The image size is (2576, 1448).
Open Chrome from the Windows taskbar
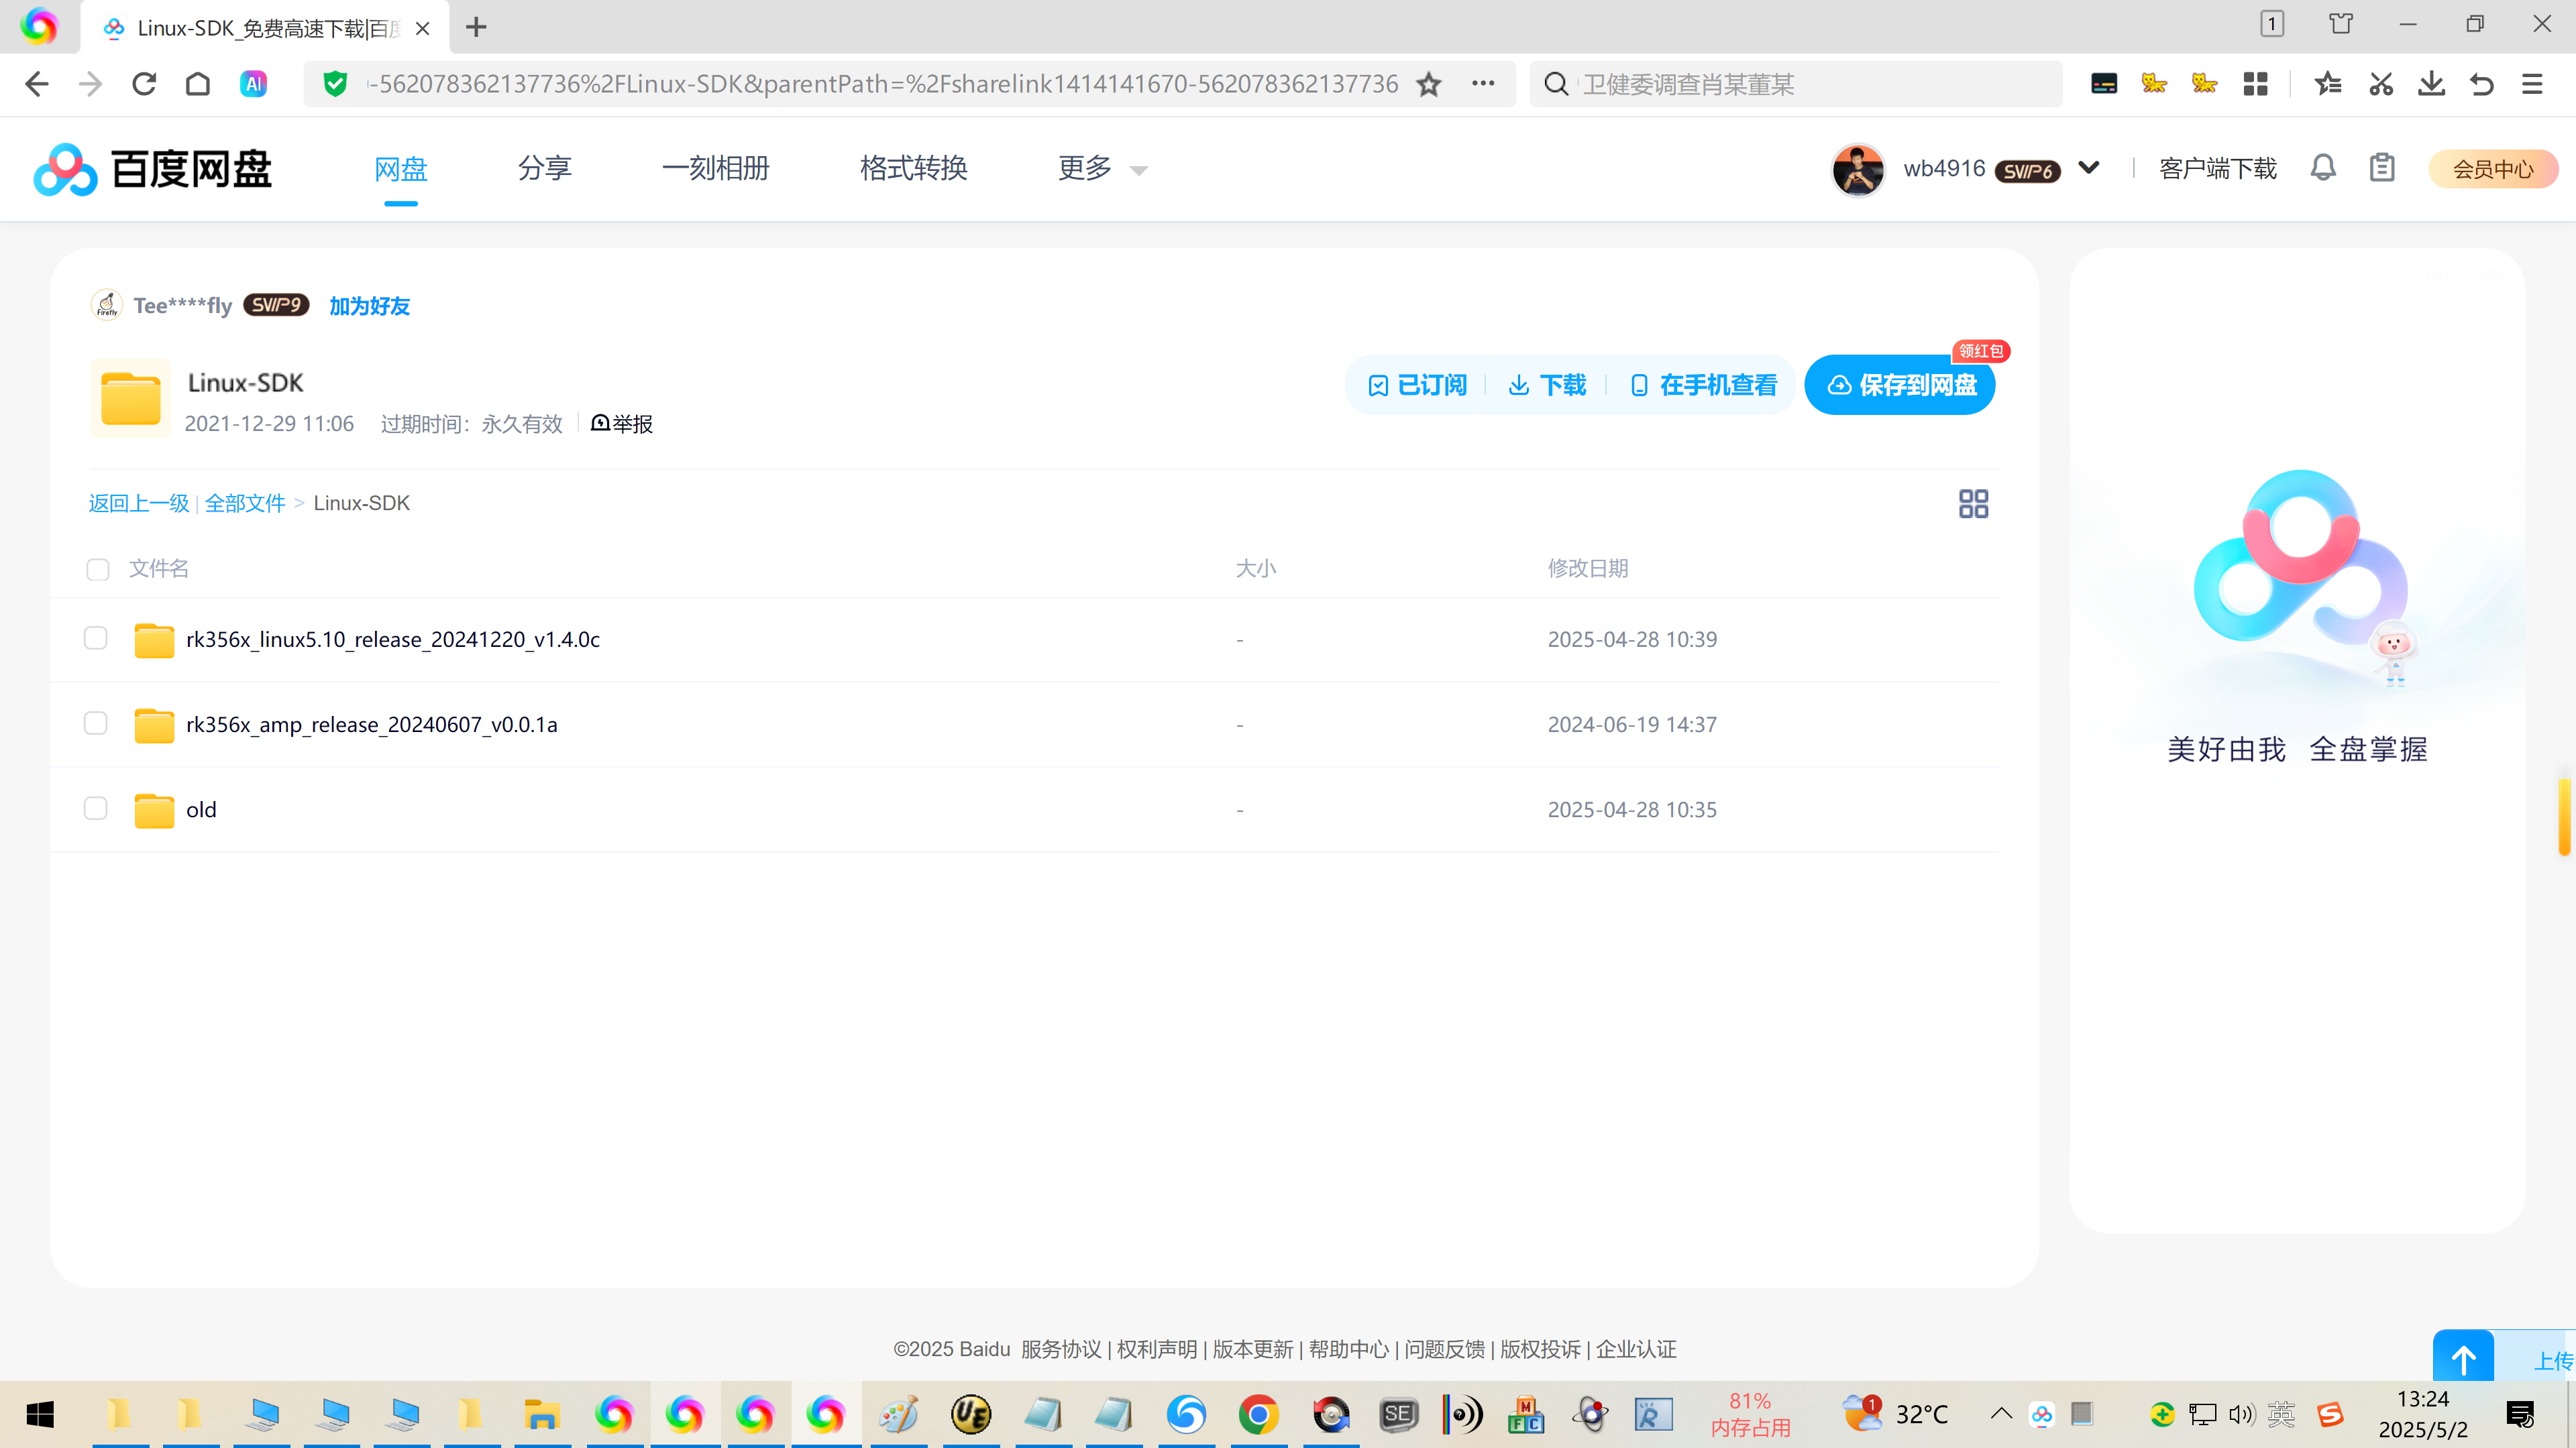click(1258, 1414)
